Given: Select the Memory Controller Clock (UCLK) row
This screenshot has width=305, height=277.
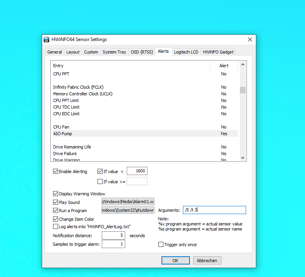Looking at the screenshot, I should (145, 94).
